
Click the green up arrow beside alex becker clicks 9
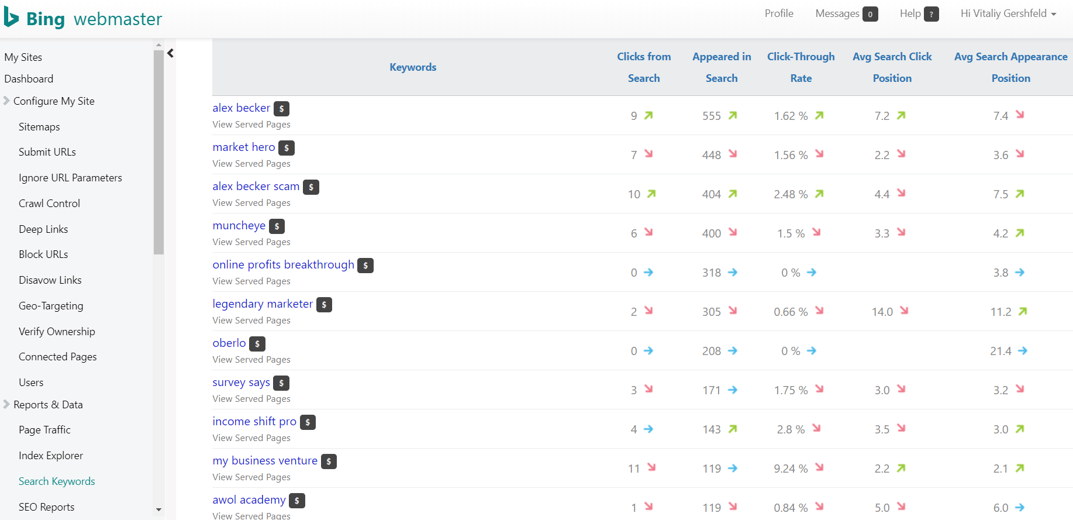click(x=648, y=115)
